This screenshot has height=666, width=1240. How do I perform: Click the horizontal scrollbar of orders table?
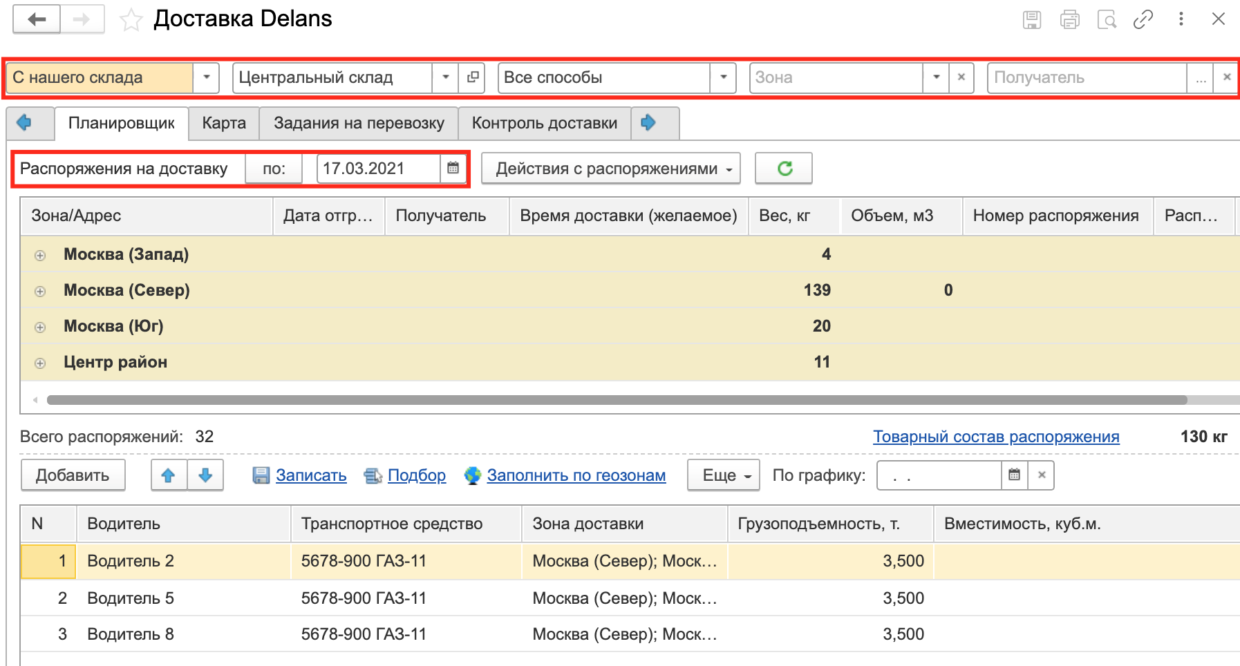(617, 400)
